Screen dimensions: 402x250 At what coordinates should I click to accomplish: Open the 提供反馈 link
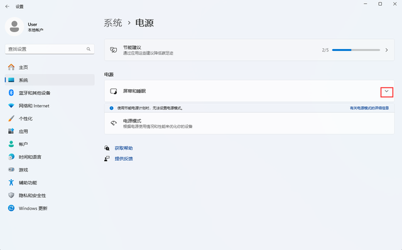click(x=124, y=159)
